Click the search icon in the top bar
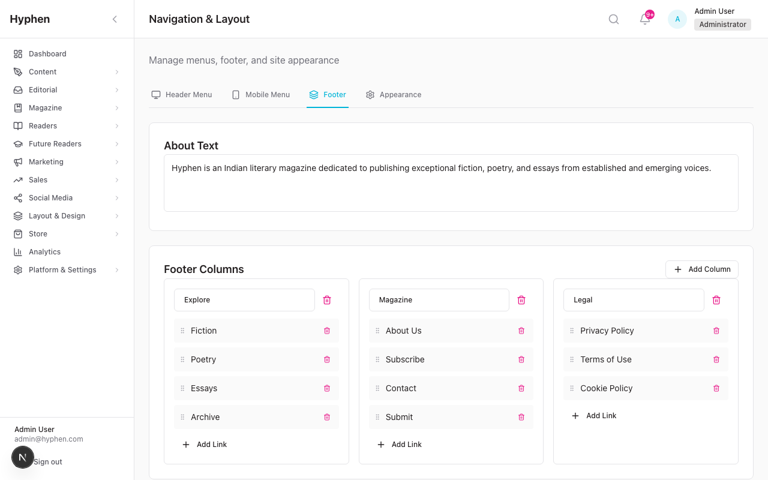Screen dimensions: 768x480 click(613, 19)
